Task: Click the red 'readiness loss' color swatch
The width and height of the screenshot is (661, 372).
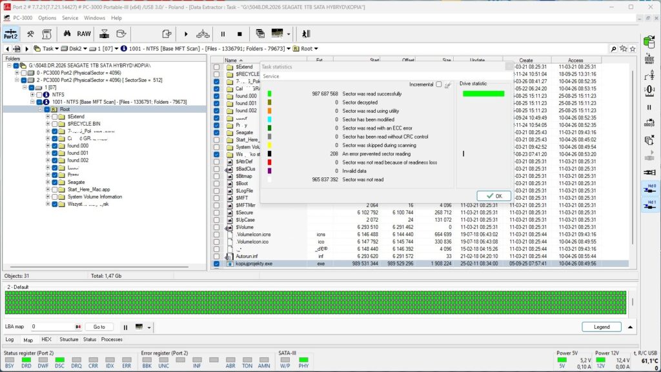Action: coord(269,162)
